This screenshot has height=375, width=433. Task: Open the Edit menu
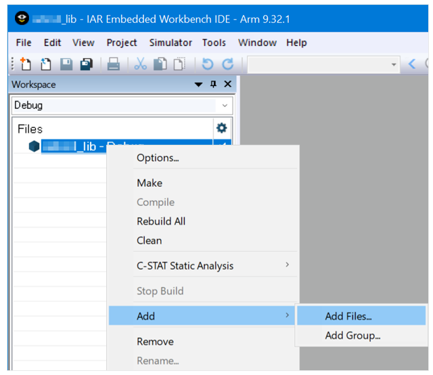click(x=52, y=43)
